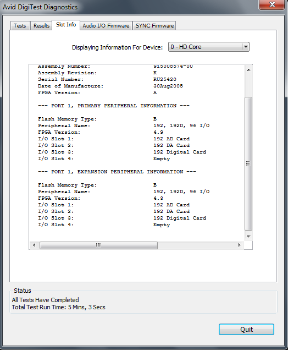Click the vertical scrollbar thumb
288x350 pixels.
coord(248,163)
